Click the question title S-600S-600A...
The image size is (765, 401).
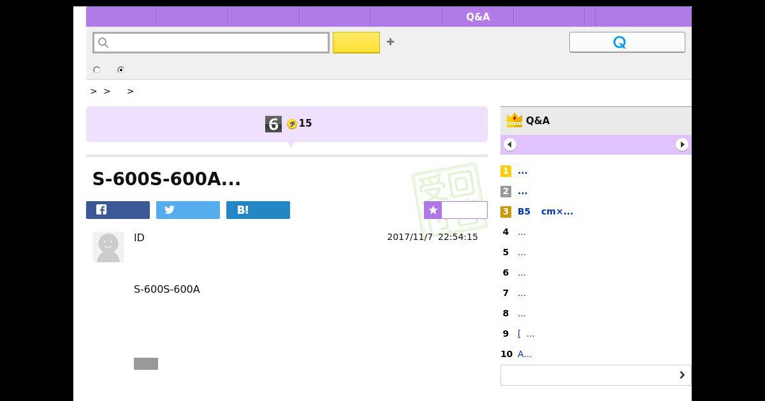pos(166,179)
